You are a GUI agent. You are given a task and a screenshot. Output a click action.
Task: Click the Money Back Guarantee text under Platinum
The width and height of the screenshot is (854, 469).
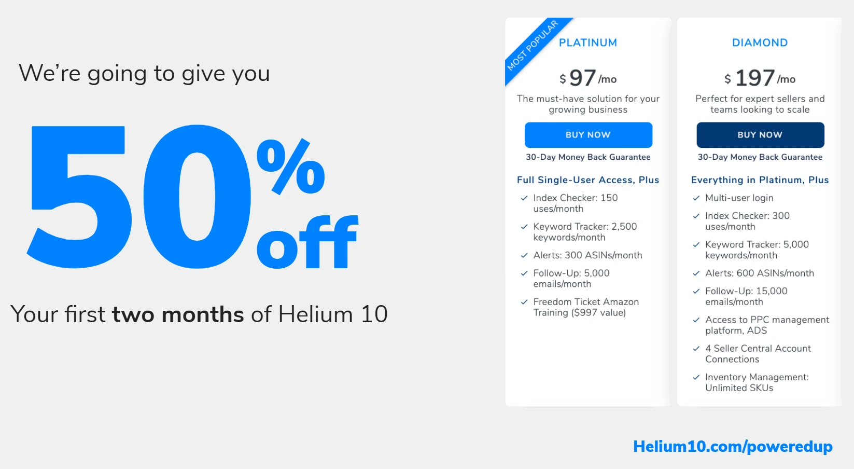click(x=588, y=157)
